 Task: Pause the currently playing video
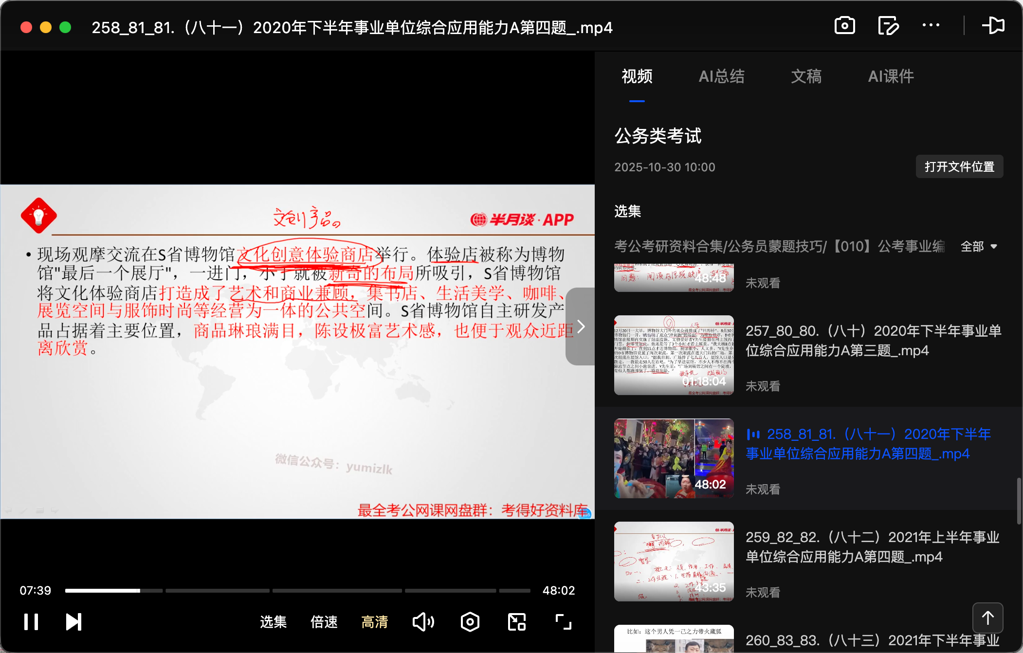pyautogui.click(x=31, y=621)
